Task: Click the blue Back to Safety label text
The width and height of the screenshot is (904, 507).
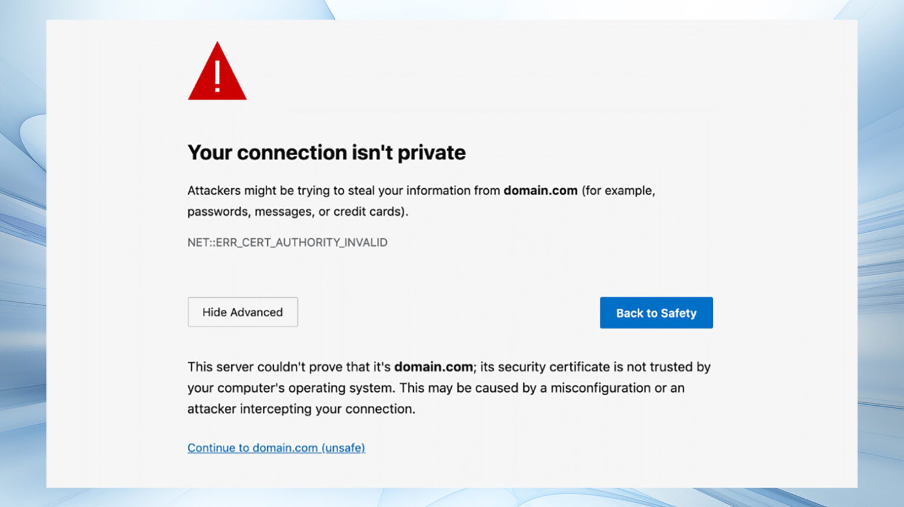Action: [x=656, y=312]
